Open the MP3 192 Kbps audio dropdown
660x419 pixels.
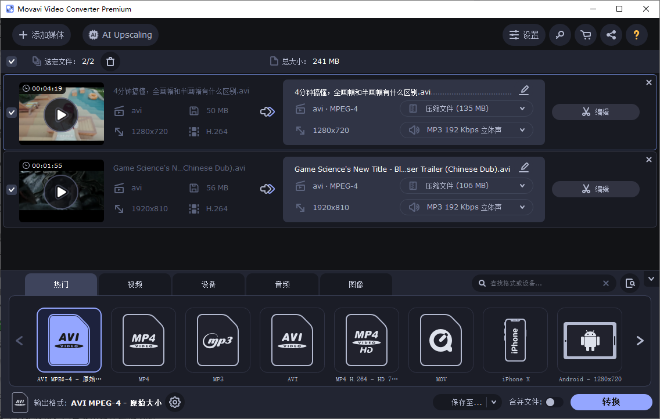[466, 129]
